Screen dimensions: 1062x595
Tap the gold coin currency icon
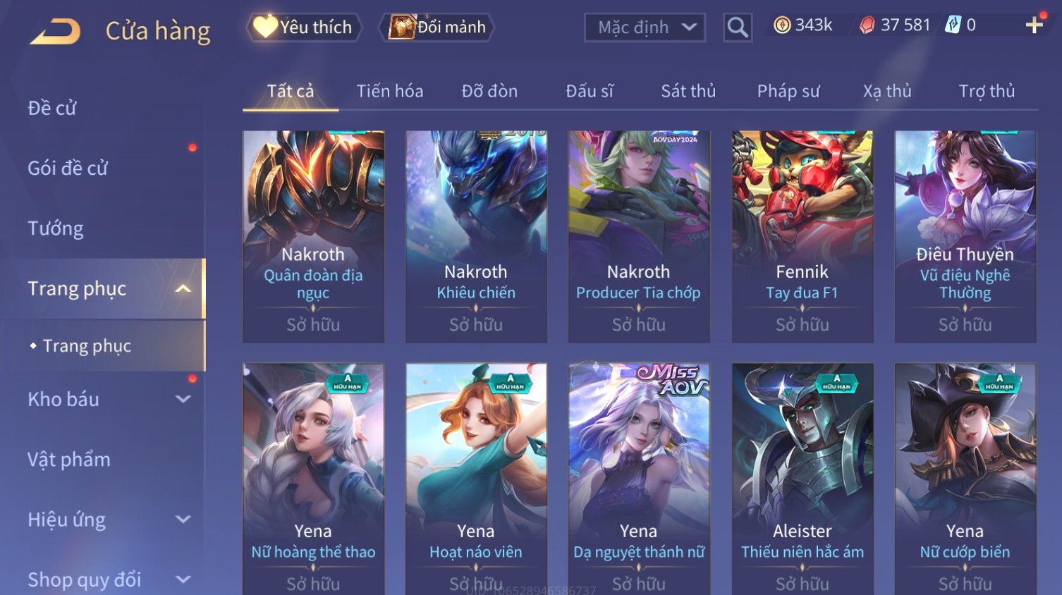782,25
